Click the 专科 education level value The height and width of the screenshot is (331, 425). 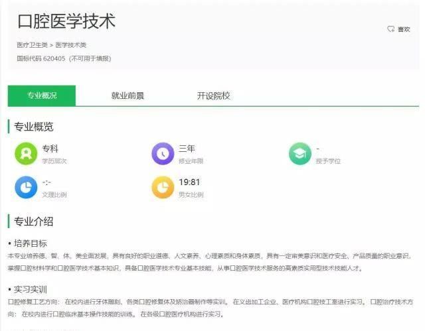coord(50,149)
